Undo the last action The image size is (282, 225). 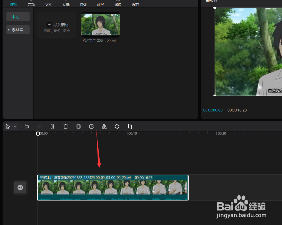27,126
